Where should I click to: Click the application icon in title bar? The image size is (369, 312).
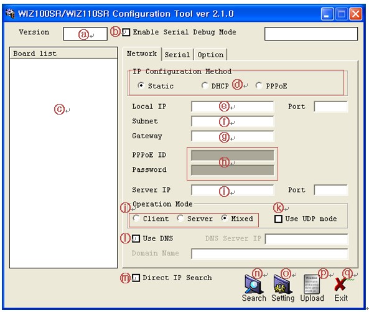click(10, 14)
